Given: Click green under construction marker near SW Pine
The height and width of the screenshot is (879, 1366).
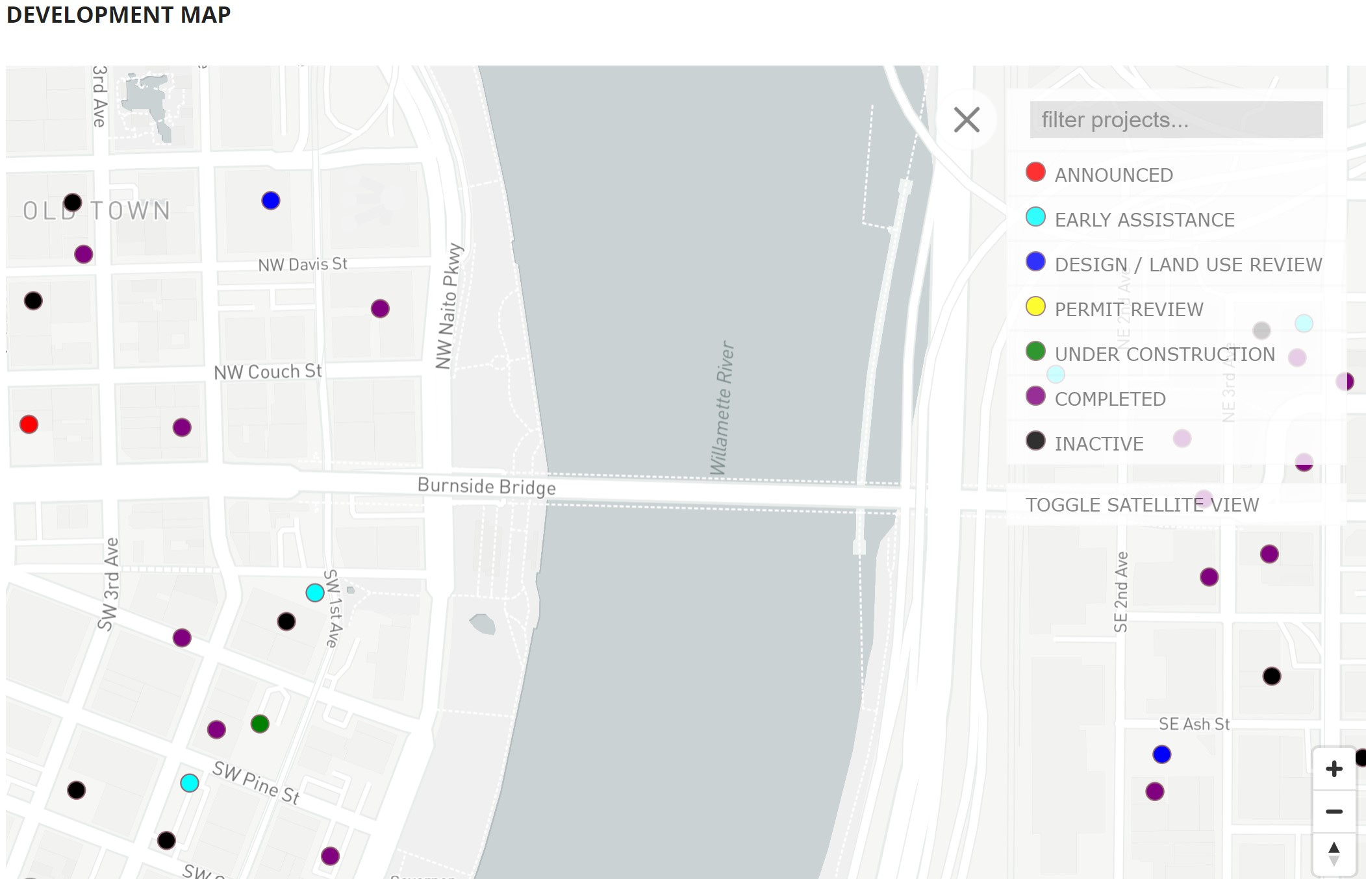Looking at the screenshot, I should (x=260, y=724).
